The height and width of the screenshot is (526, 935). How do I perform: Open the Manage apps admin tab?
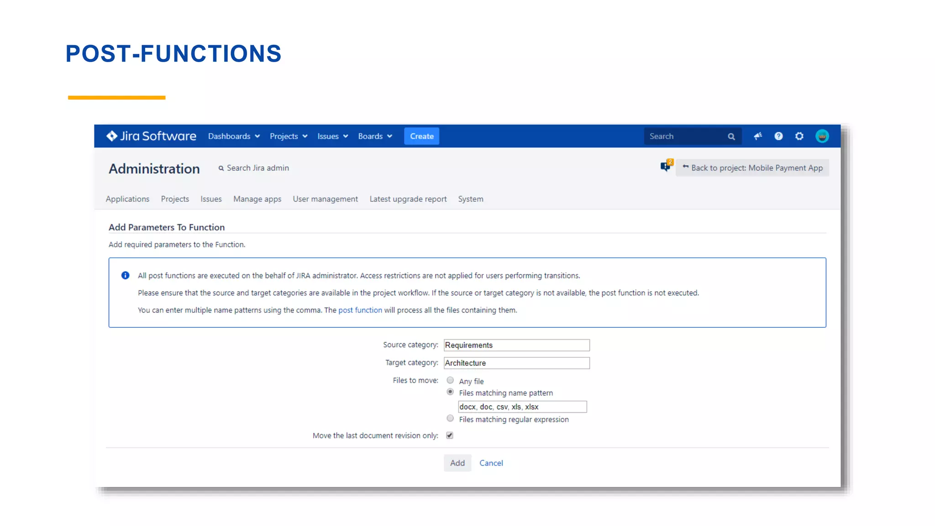[x=257, y=199]
